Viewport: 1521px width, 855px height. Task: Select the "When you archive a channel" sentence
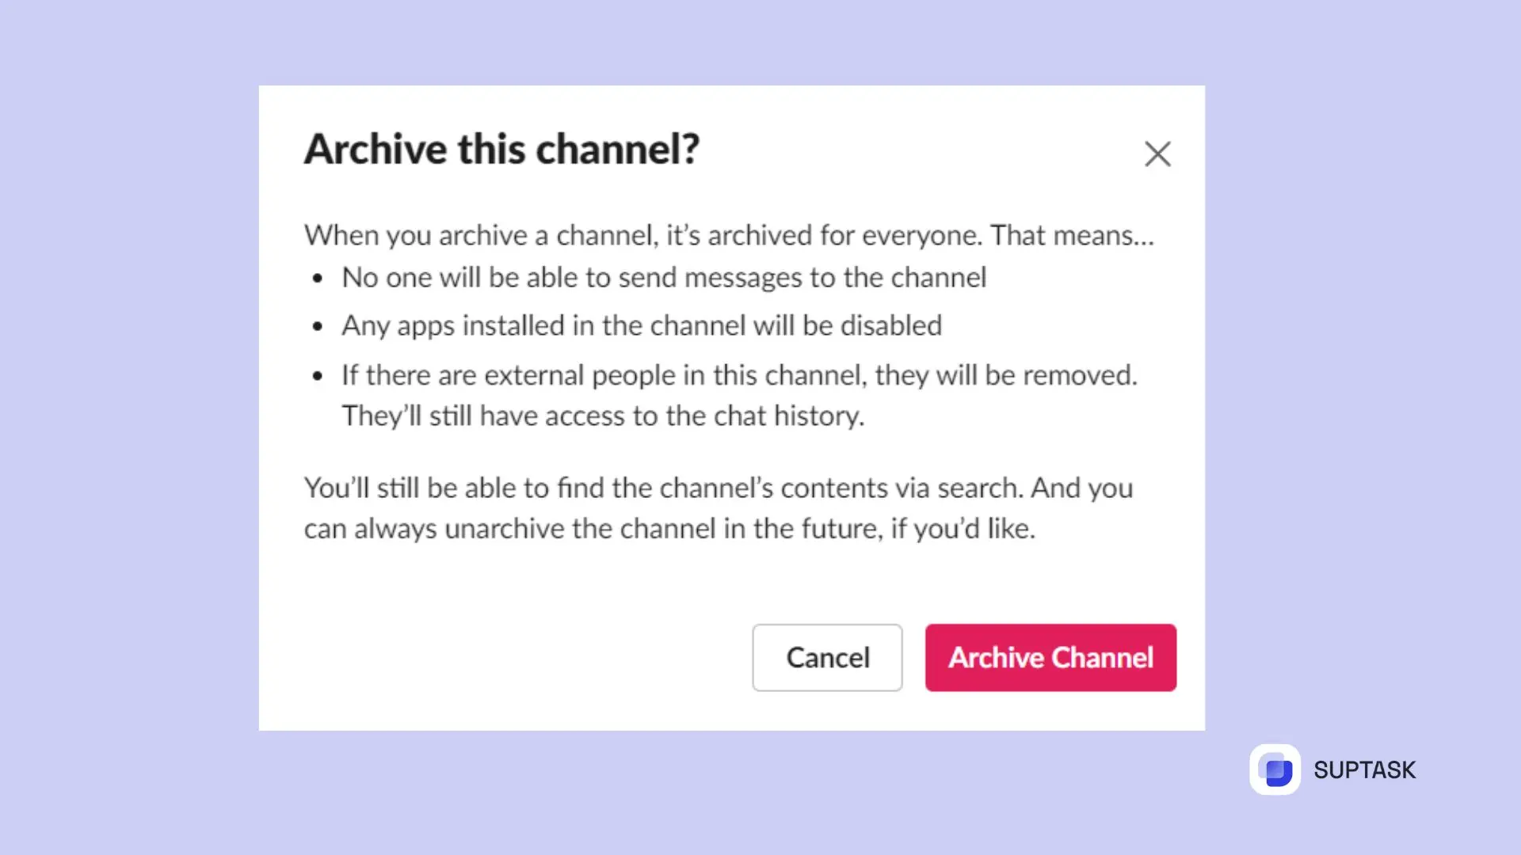pyautogui.click(x=729, y=235)
